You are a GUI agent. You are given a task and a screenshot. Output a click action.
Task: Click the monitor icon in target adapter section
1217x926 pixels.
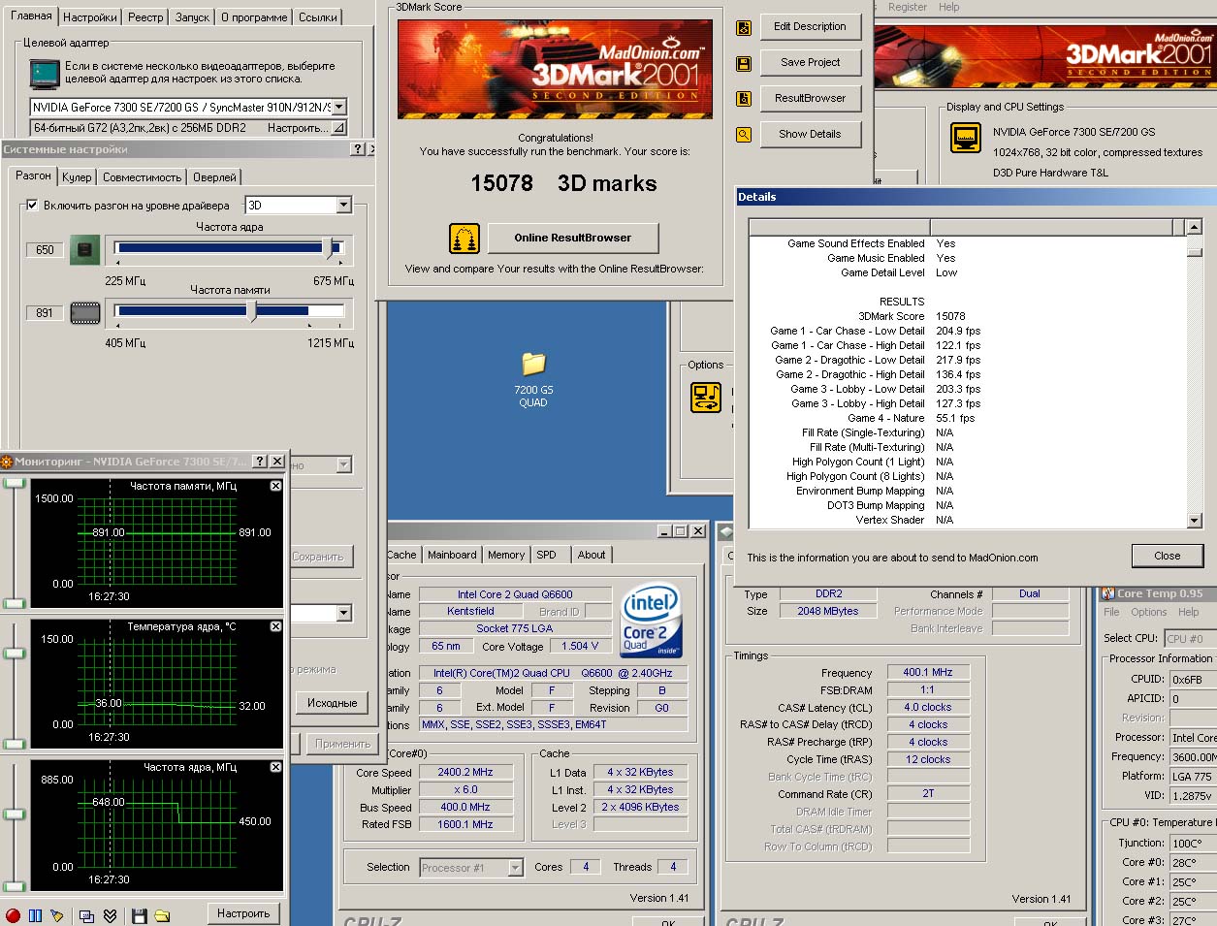pyautogui.click(x=44, y=75)
